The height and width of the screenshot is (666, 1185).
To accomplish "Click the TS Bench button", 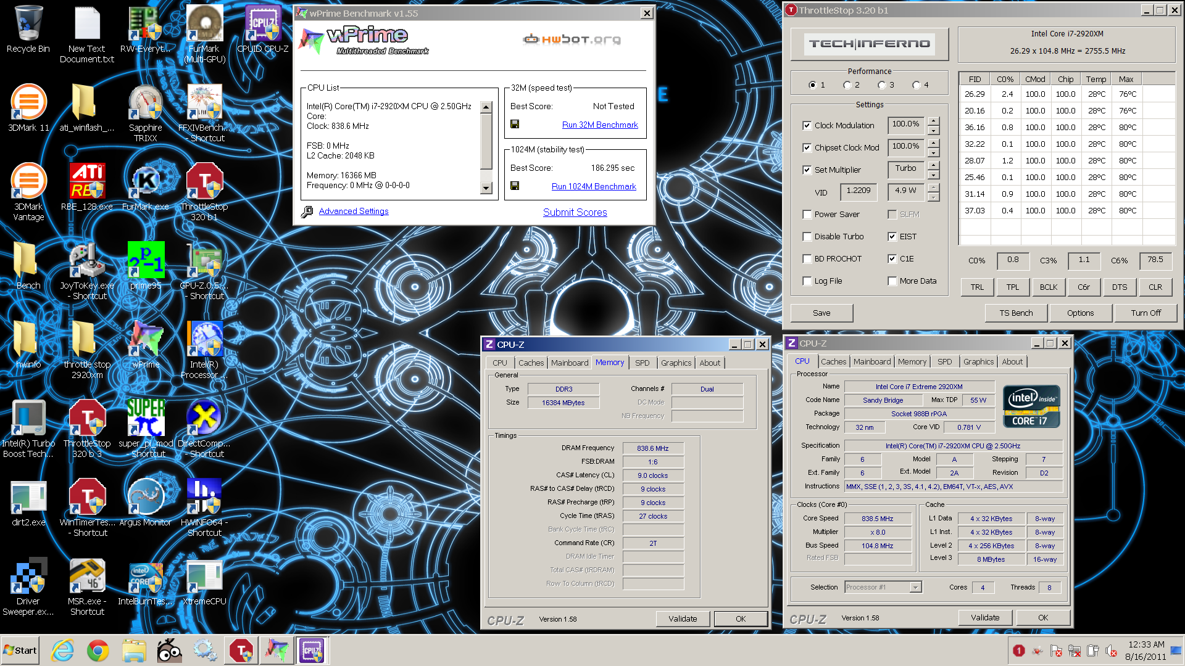I will pyautogui.click(x=1016, y=313).
